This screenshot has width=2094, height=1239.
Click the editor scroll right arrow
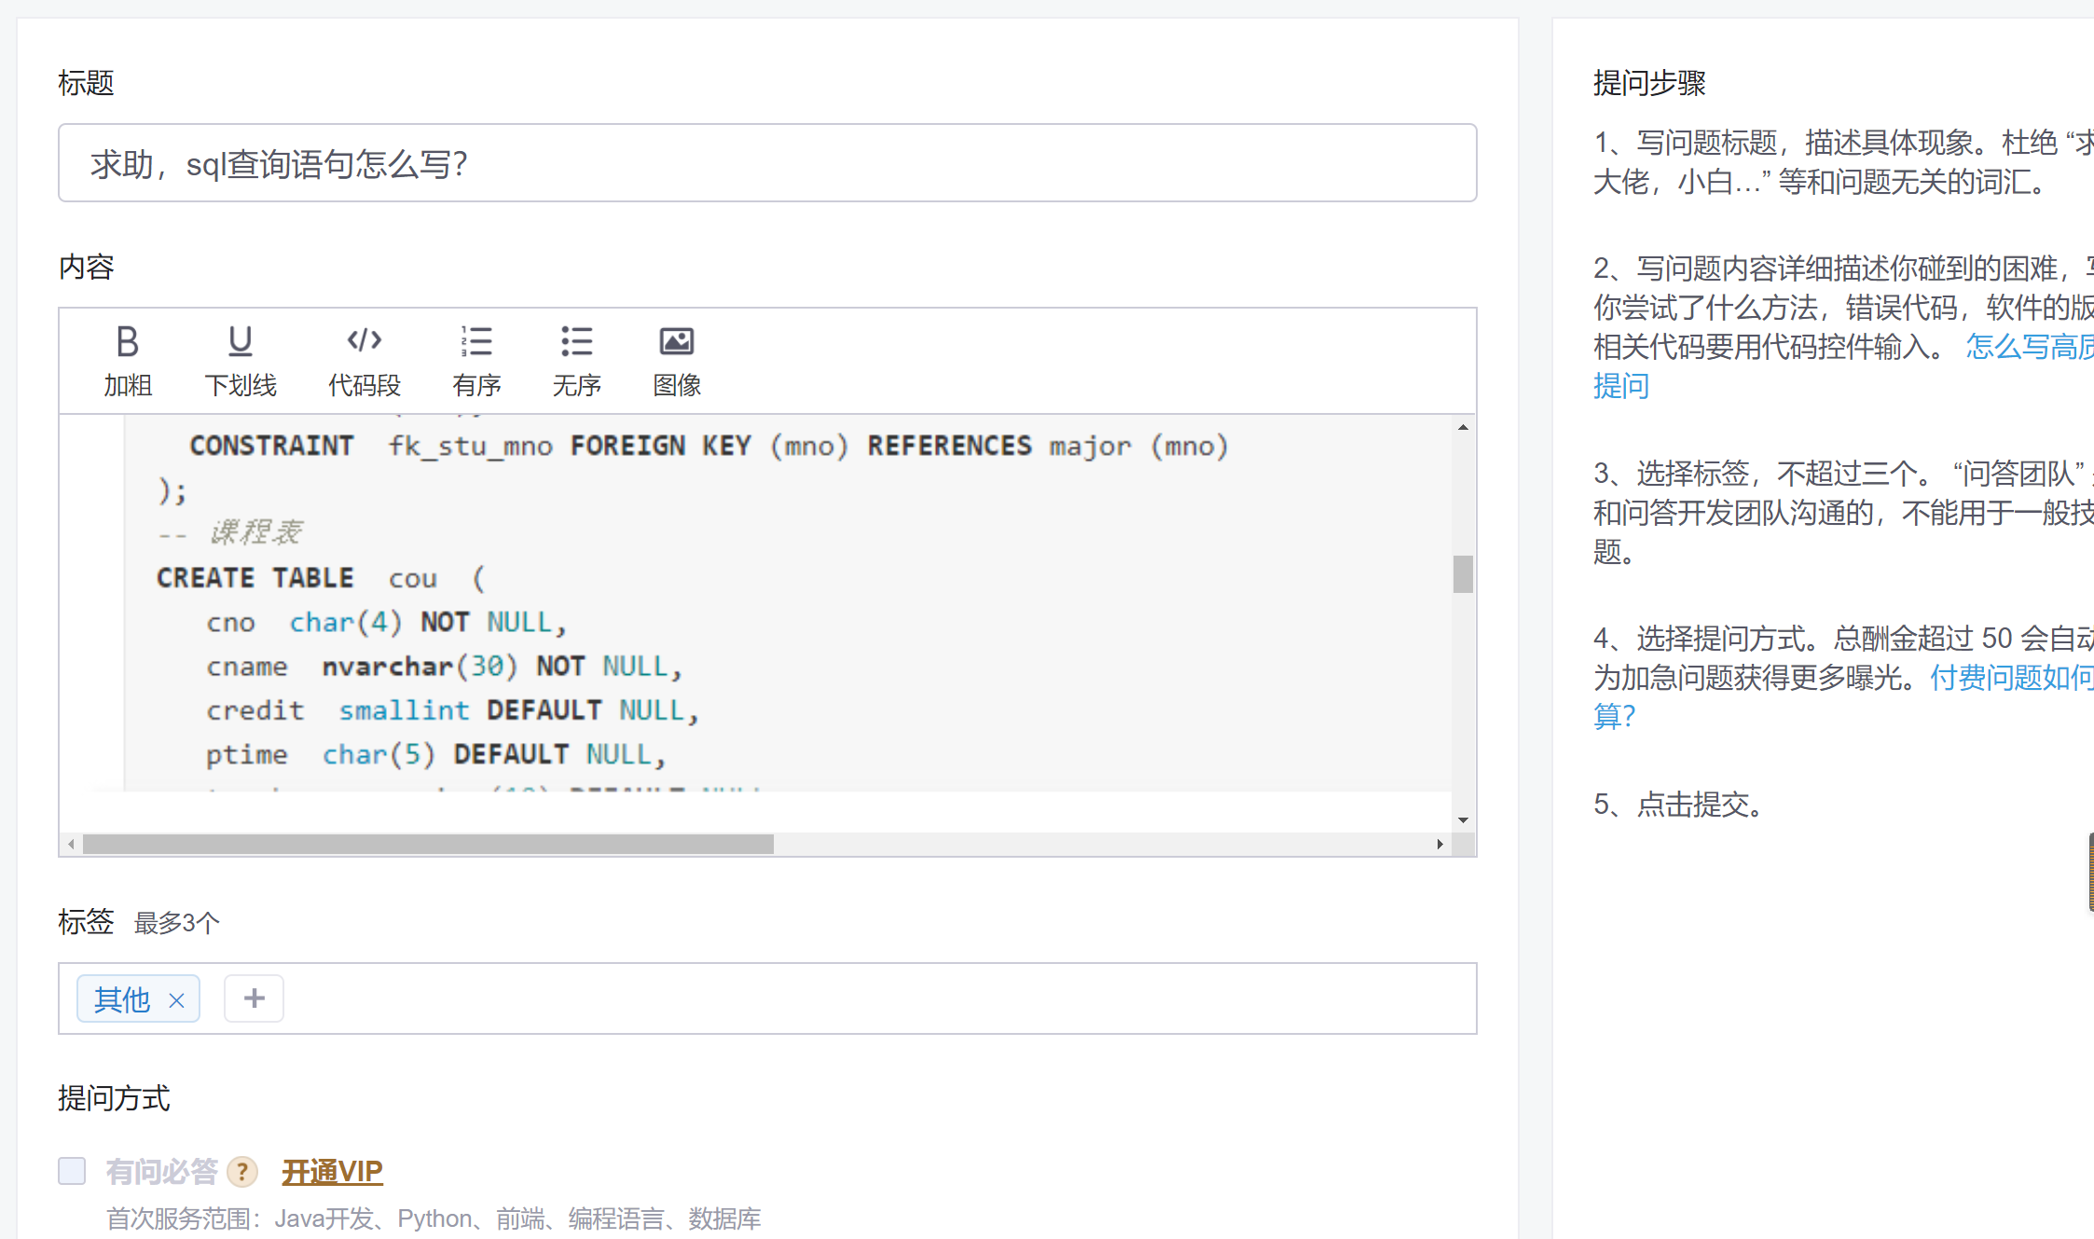[1440, 844]
